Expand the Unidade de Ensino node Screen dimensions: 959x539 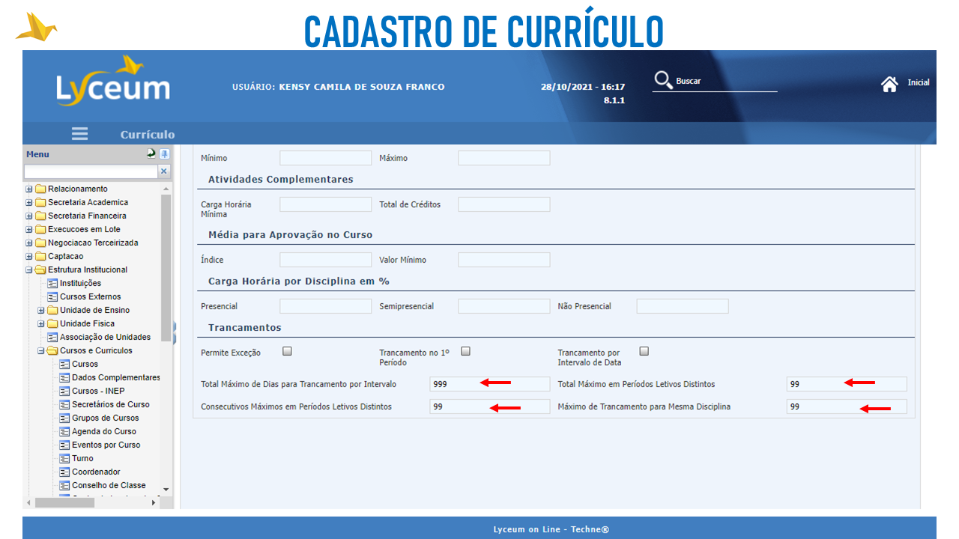pyautogui.click(x=41, y=311)
